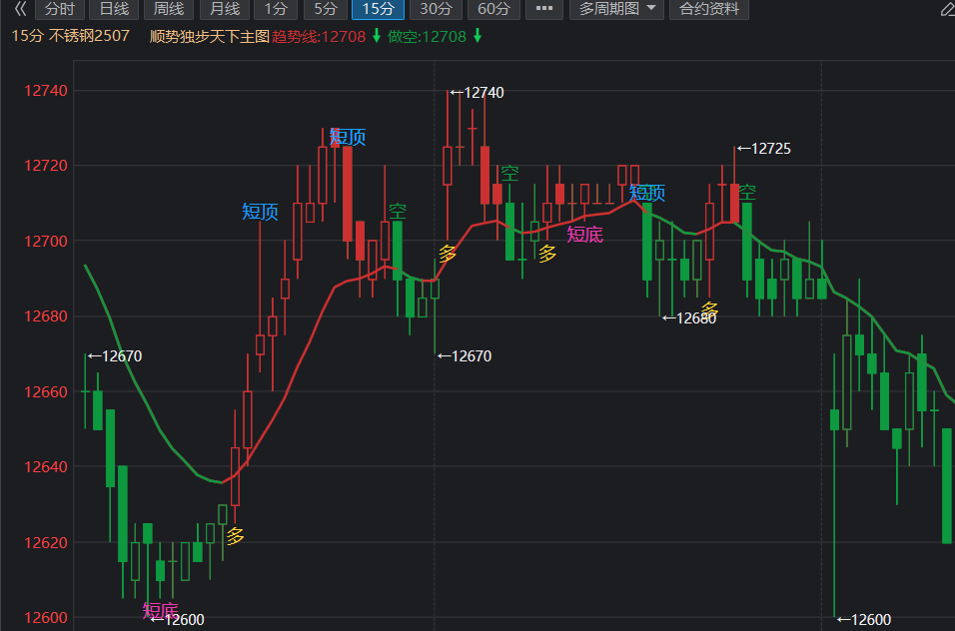Image resolution: width=955 pixels, height=631 pixels.
Task: Select the 30分 period tab
Action: (x=436, y=9)
